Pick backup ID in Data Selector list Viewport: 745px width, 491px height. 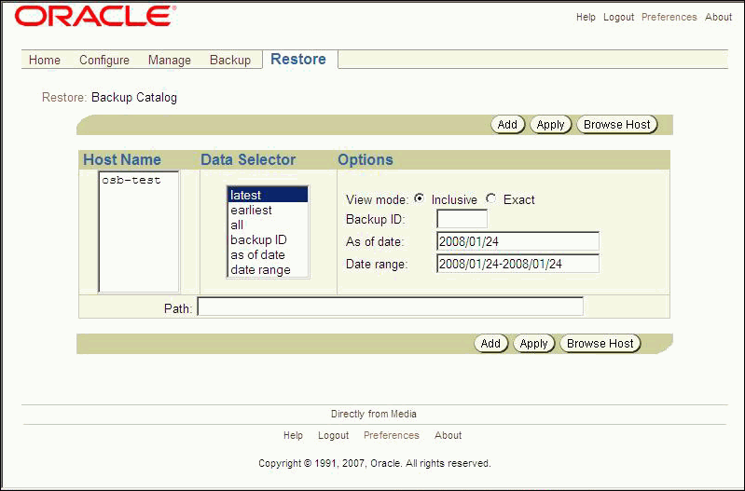pos(268,239)
